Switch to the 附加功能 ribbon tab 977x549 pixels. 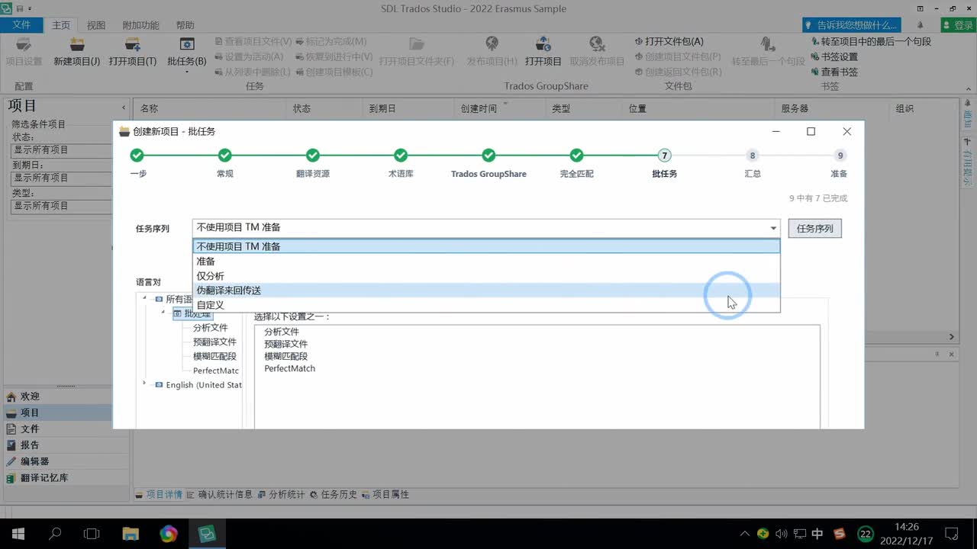tap(141, 25)
